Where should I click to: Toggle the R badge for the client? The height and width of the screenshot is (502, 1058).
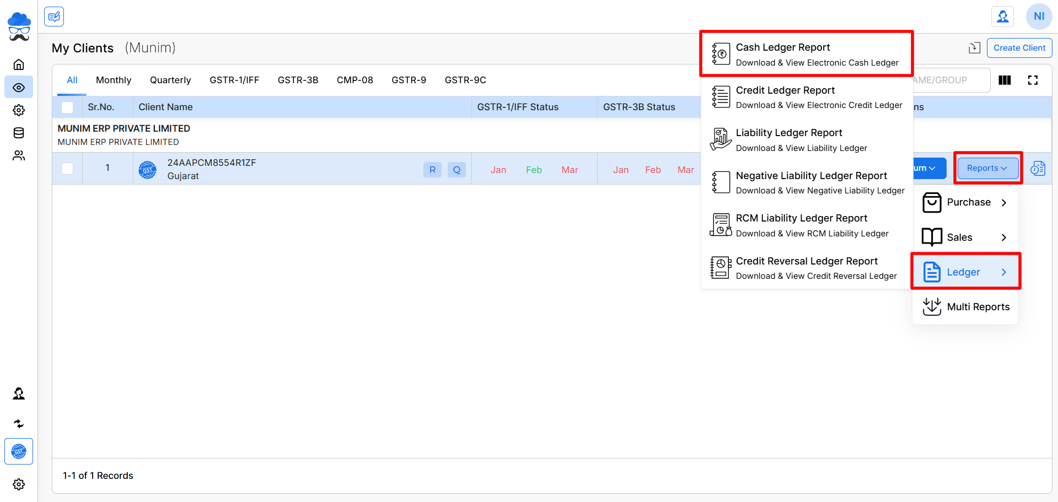(432, 170)
